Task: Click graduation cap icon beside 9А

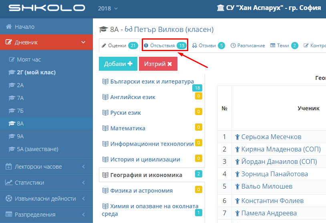Action: (x=12, y=136)
